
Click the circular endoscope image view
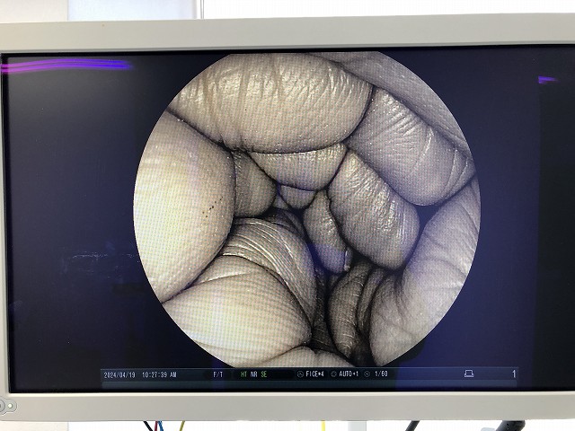pyautogui.click(x=307, y=209)
